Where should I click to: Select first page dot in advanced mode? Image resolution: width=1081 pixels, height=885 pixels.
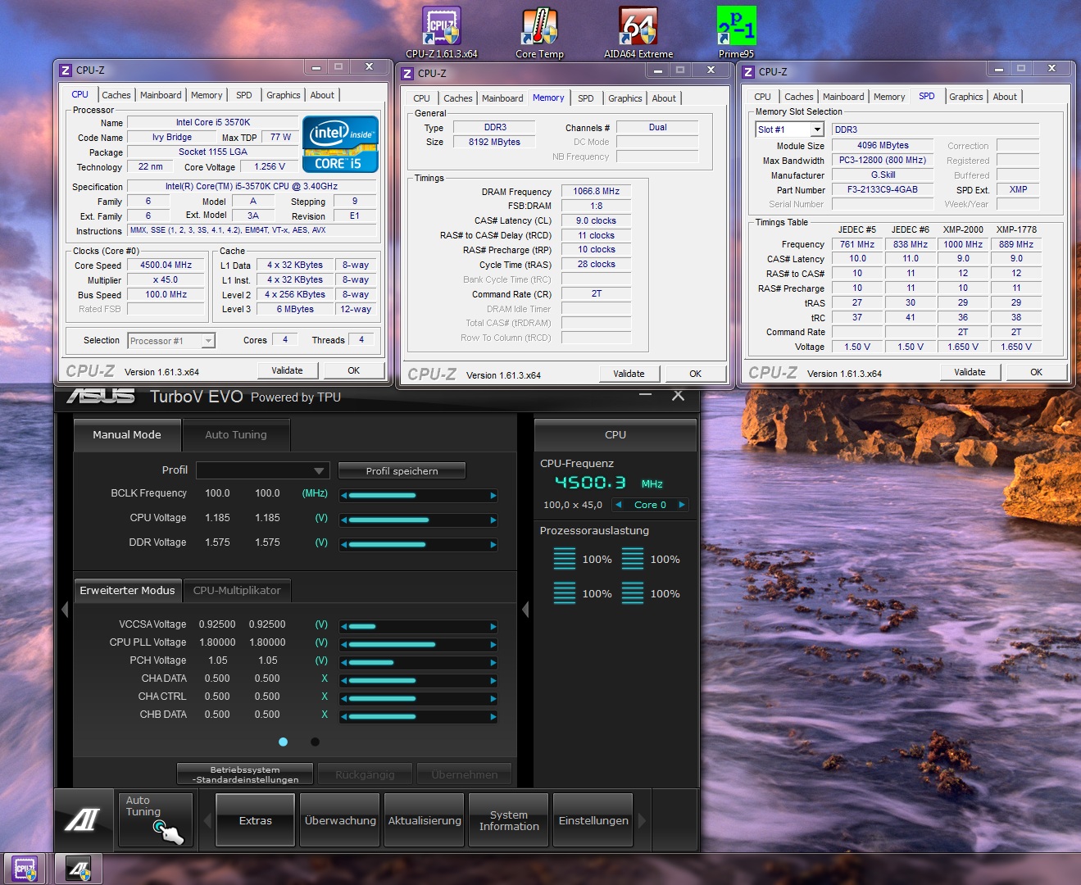(x=283, y=742)
